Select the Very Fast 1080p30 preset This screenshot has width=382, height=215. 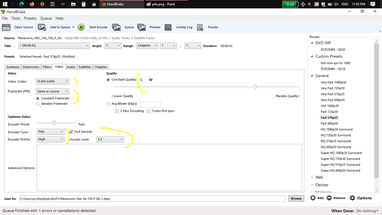[334, 82]
